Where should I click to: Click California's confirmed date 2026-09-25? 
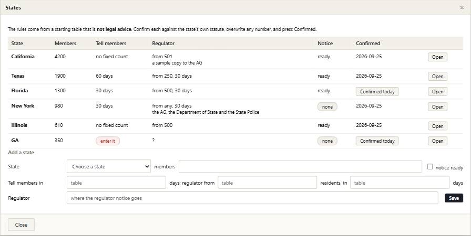pos(369,57)
